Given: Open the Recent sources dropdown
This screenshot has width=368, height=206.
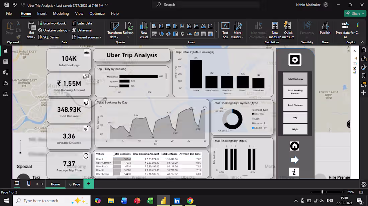Looking at the screenshot, I should pyautogui.click(x=87, y=37).
